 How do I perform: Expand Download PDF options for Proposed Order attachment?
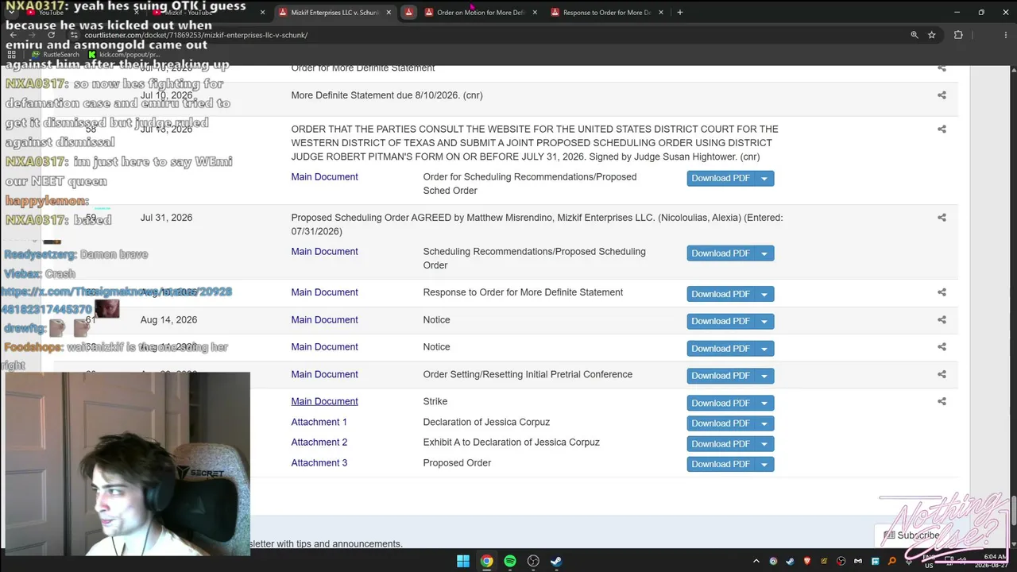(x=764, y=464)
